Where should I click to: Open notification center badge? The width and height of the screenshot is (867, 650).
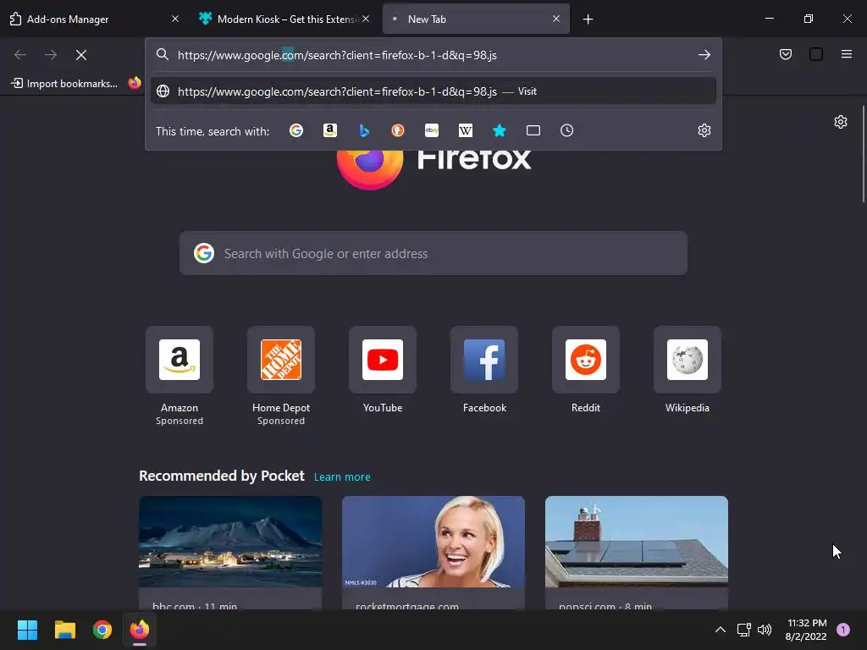pyautogui.click(x=843, y=630)
